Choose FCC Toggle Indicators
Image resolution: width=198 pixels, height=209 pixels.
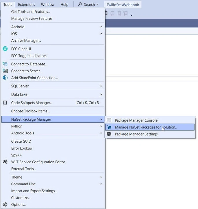pos(53,56)
